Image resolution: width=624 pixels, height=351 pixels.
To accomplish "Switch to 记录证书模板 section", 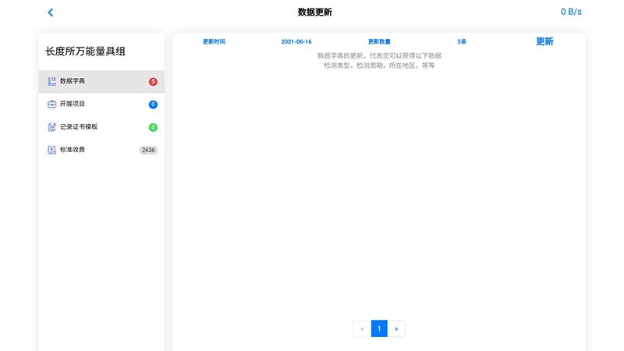I will tap(79, 126).
